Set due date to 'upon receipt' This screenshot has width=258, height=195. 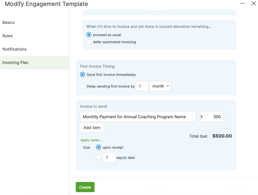tap(99, 147)
